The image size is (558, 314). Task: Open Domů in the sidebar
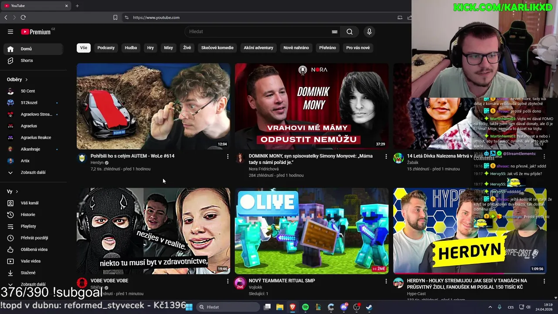(x=33, y=49)
